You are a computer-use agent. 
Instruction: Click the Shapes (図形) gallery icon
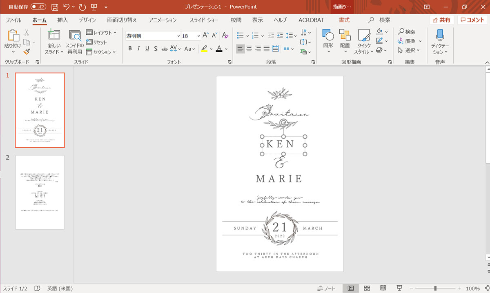coord(328,36)
